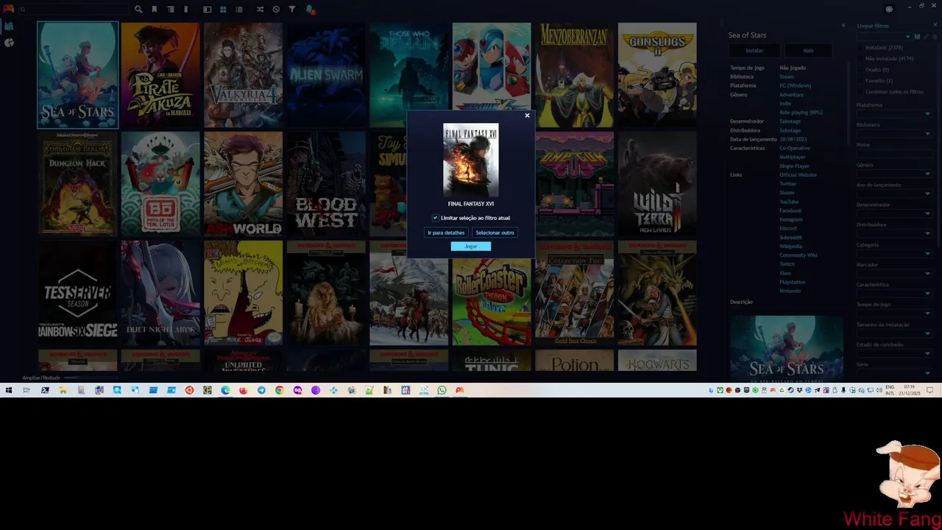
Task: Expand the Marcador filter dropdown
Action: coord(927,273)
